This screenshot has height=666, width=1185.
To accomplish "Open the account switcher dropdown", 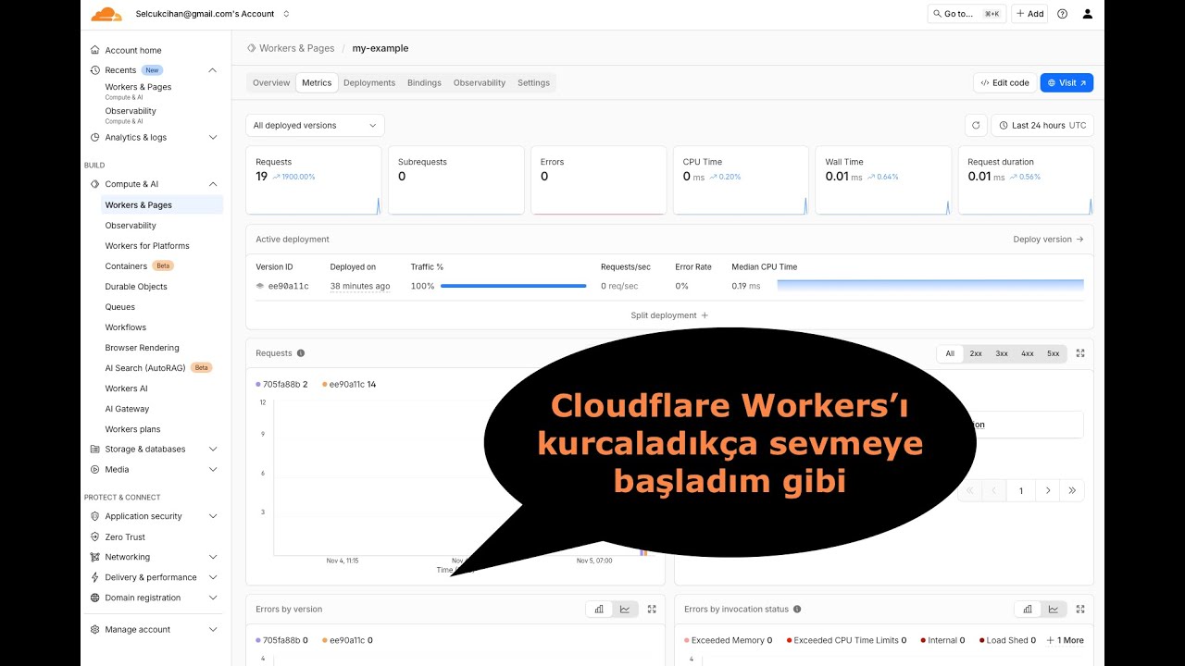I will [286, 14].
